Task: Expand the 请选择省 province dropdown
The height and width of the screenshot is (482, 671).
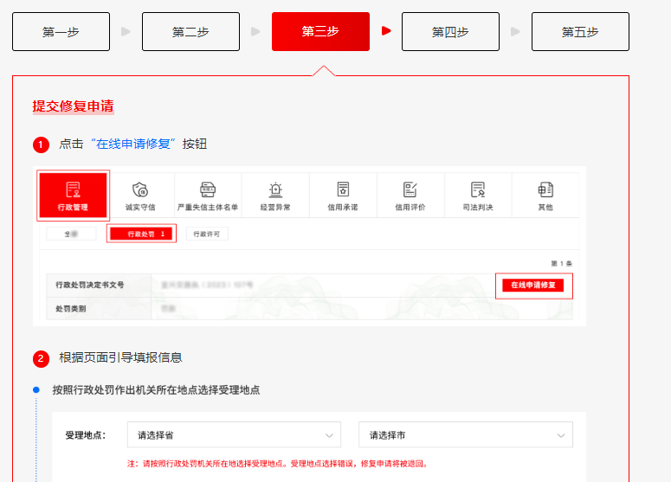Action: coord(230,434)
